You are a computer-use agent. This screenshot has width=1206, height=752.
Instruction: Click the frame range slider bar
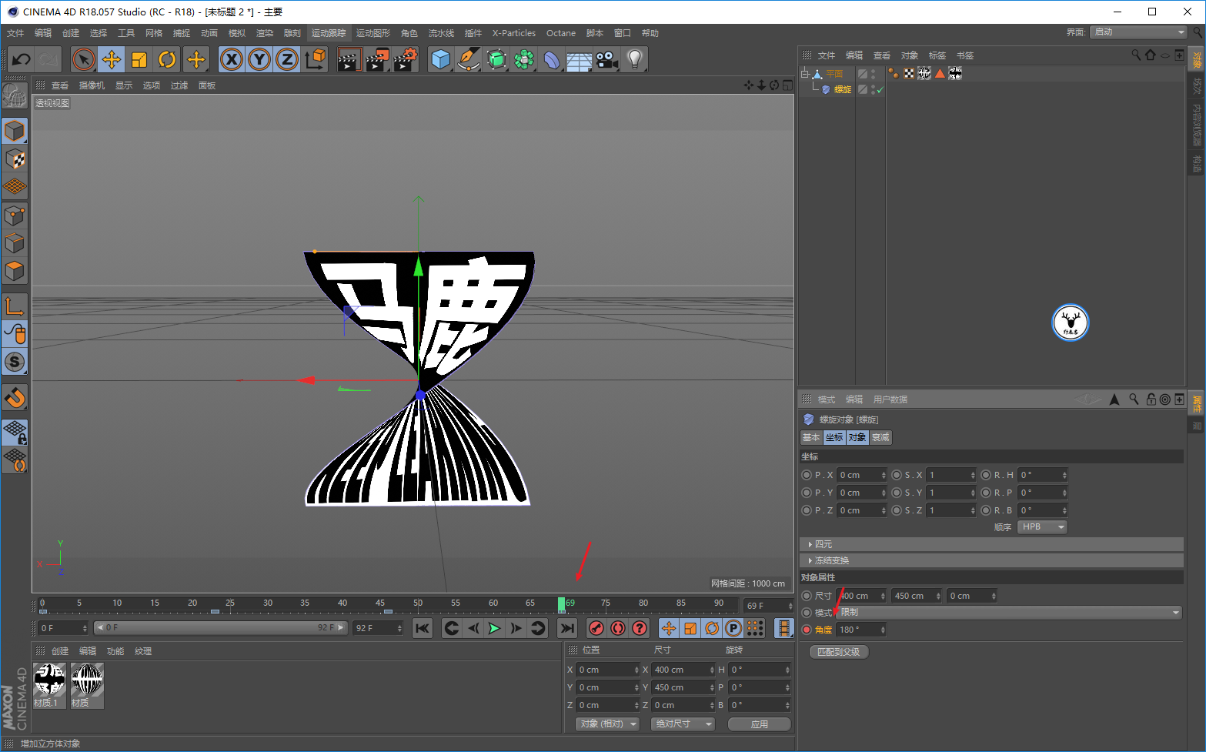coord(221,628)
